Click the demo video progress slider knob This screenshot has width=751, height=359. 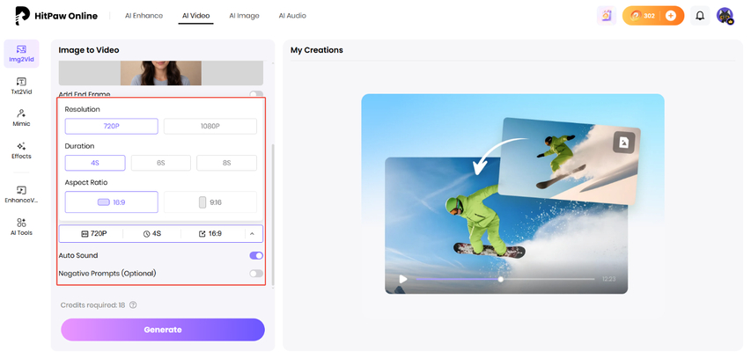pos(500,279)
